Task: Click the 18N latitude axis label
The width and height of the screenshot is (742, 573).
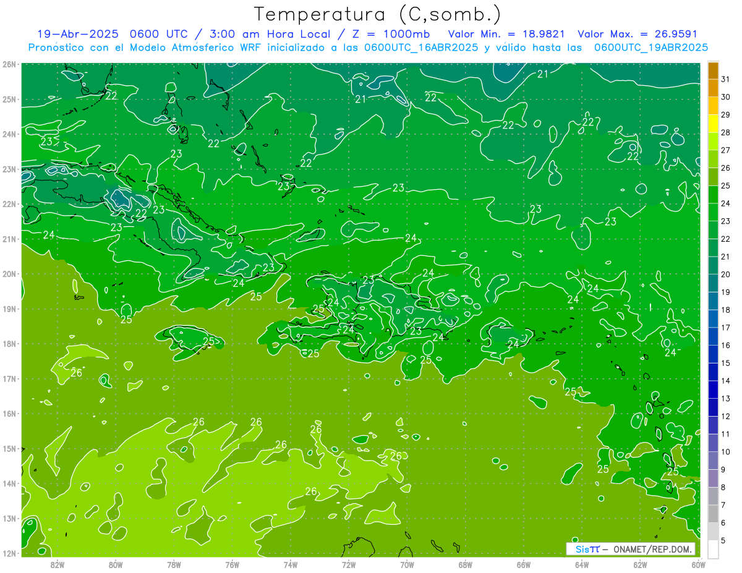Action: 9,344
